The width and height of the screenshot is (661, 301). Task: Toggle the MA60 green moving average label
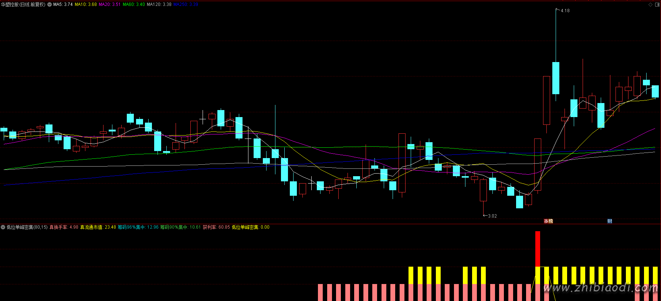tap(133, 4)
